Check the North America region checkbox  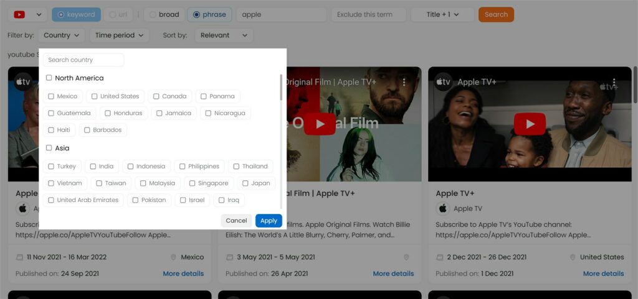(49, 78)
